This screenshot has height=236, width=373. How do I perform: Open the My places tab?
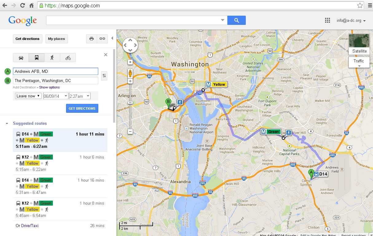tap(57, 39)
